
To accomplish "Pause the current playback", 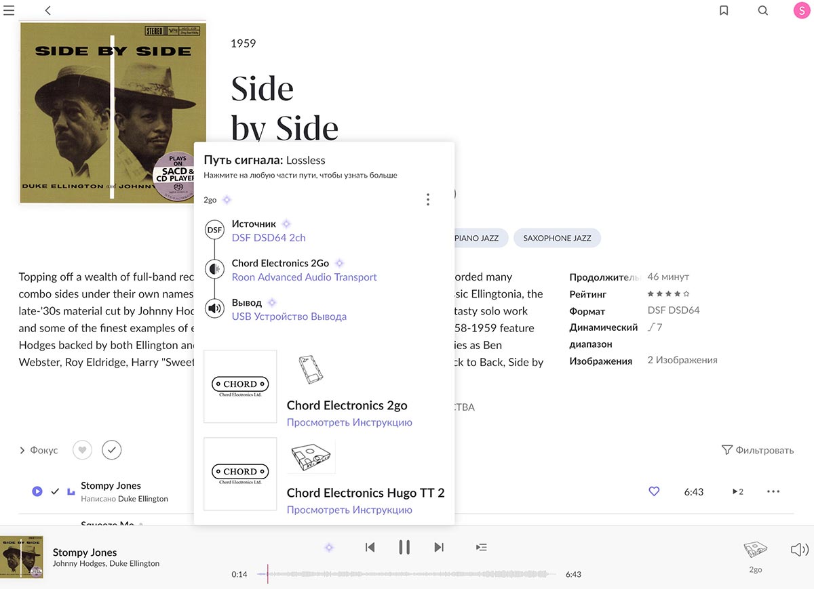I will (x=404, y=547).
